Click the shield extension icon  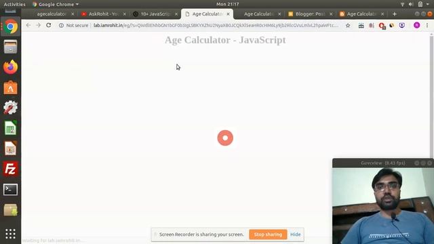pos(402,25)
